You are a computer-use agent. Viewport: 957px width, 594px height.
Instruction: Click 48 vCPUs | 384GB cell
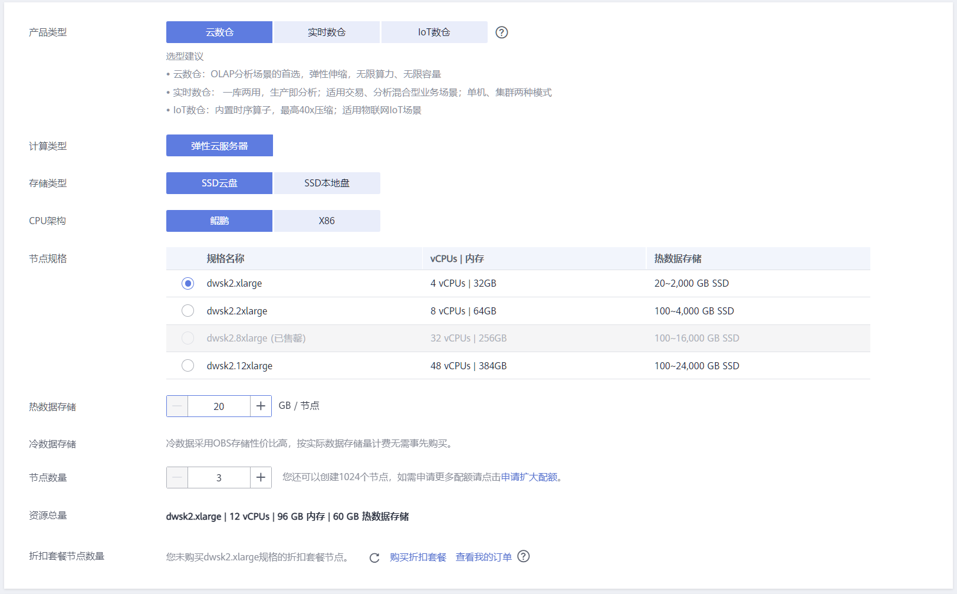469,366
